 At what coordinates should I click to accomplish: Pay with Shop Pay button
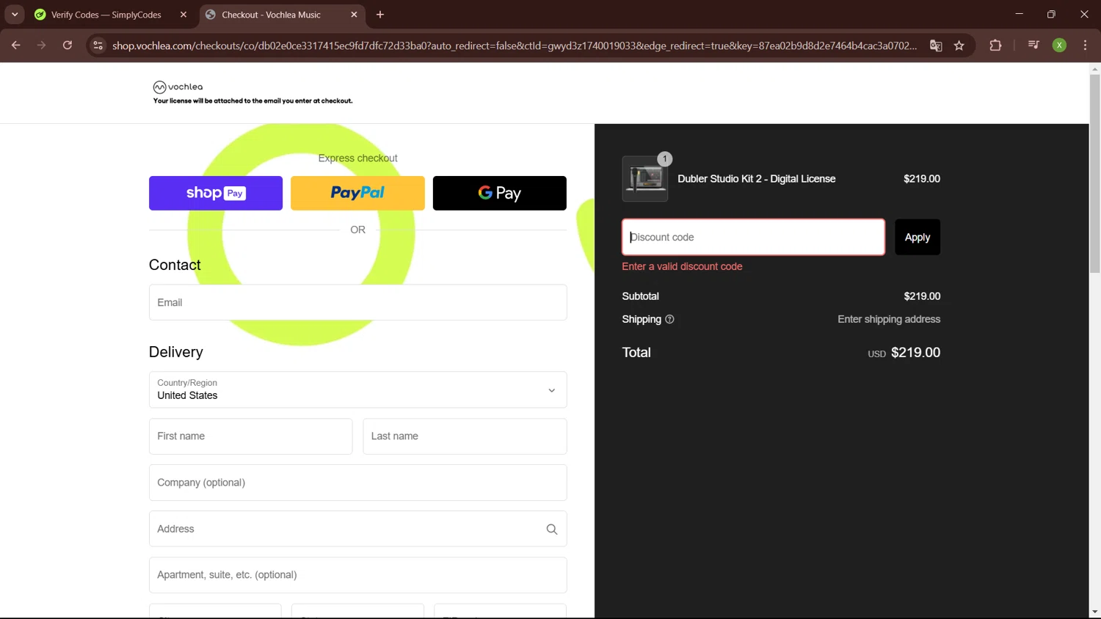(x=216, y=193)
